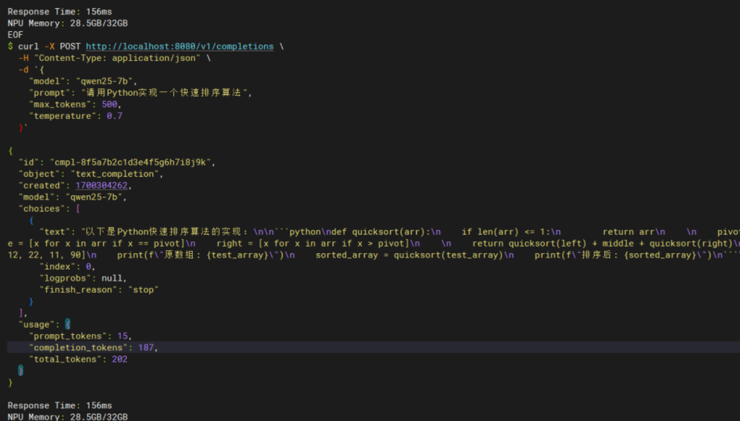
Task: Click the "choices" key
Action: pos(42,208)
